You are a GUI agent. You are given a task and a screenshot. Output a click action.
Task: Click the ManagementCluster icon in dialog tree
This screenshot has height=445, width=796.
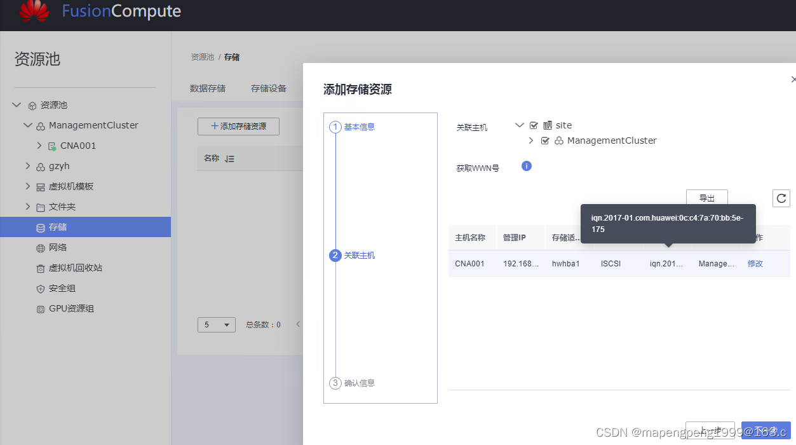pyautogui.click(x=559, y=140)
